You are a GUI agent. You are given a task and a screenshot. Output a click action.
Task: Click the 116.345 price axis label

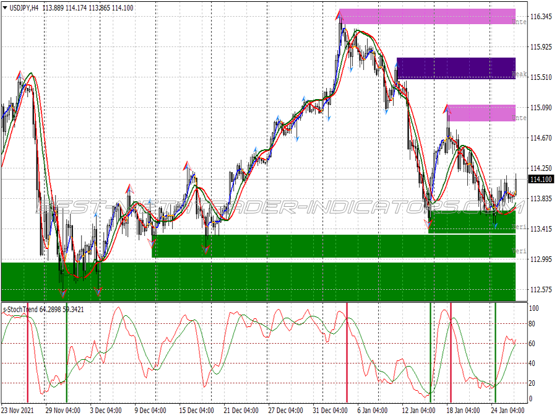[x=541, y=17]
